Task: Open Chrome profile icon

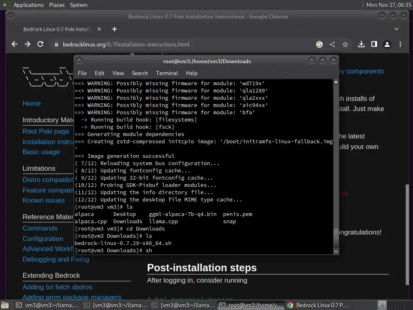Action: point(387,44)
